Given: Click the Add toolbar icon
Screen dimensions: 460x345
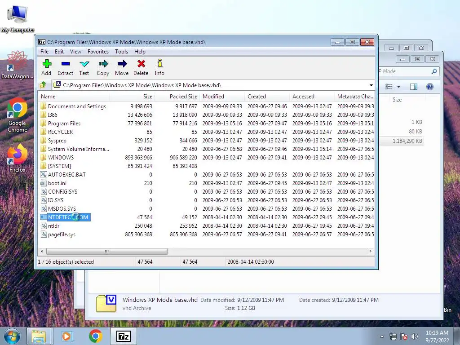Looking at the screenshot, I should [46, 67].
